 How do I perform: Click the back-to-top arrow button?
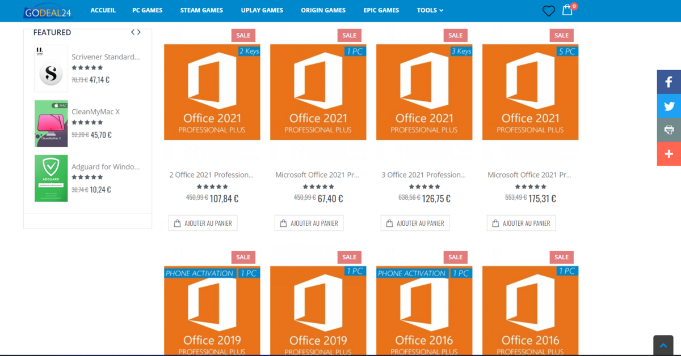point(663,345)
